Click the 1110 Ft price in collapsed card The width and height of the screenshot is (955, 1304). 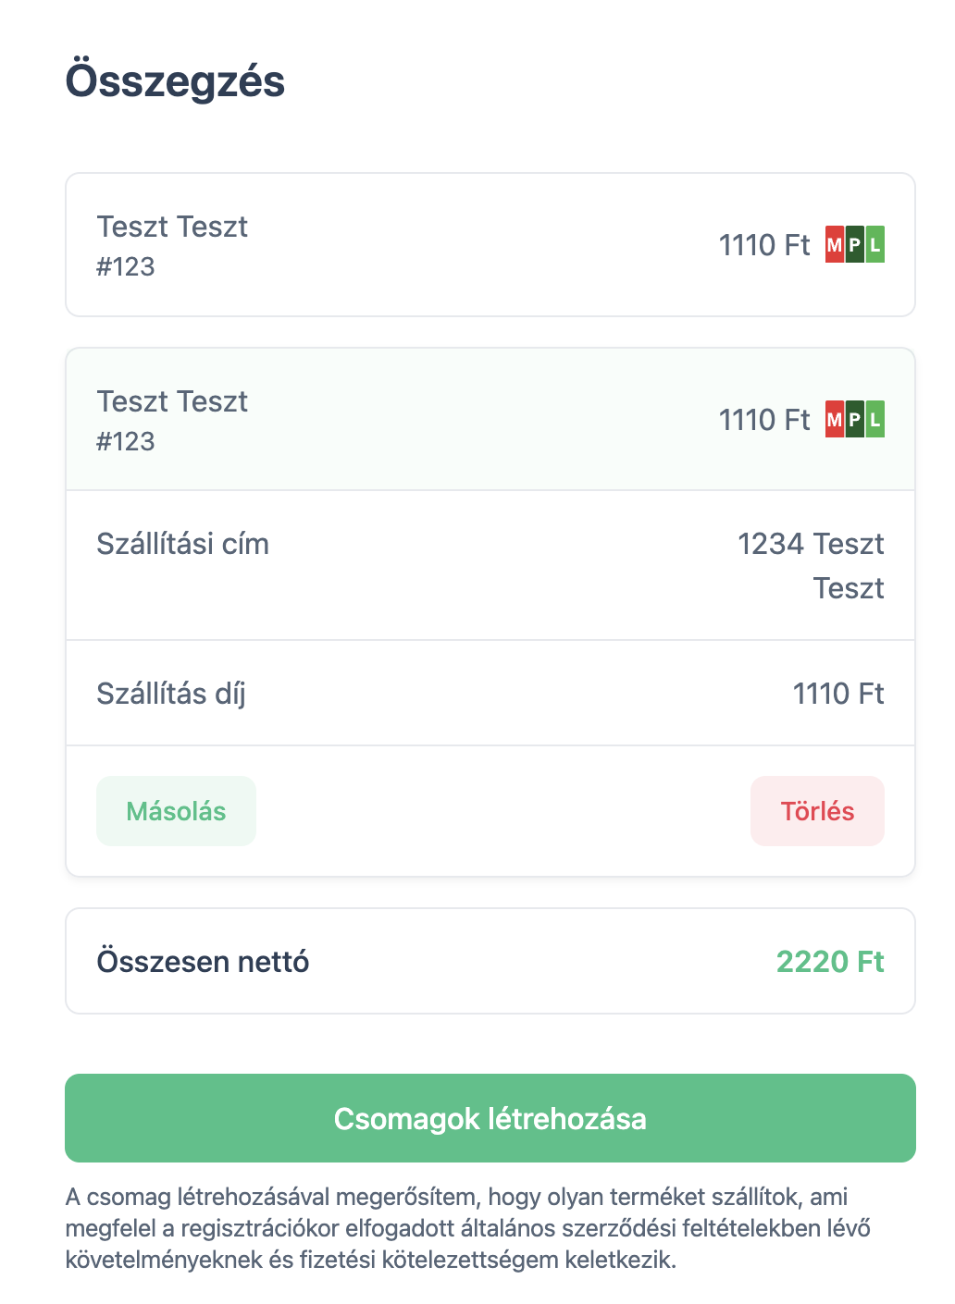pos(763,245)
